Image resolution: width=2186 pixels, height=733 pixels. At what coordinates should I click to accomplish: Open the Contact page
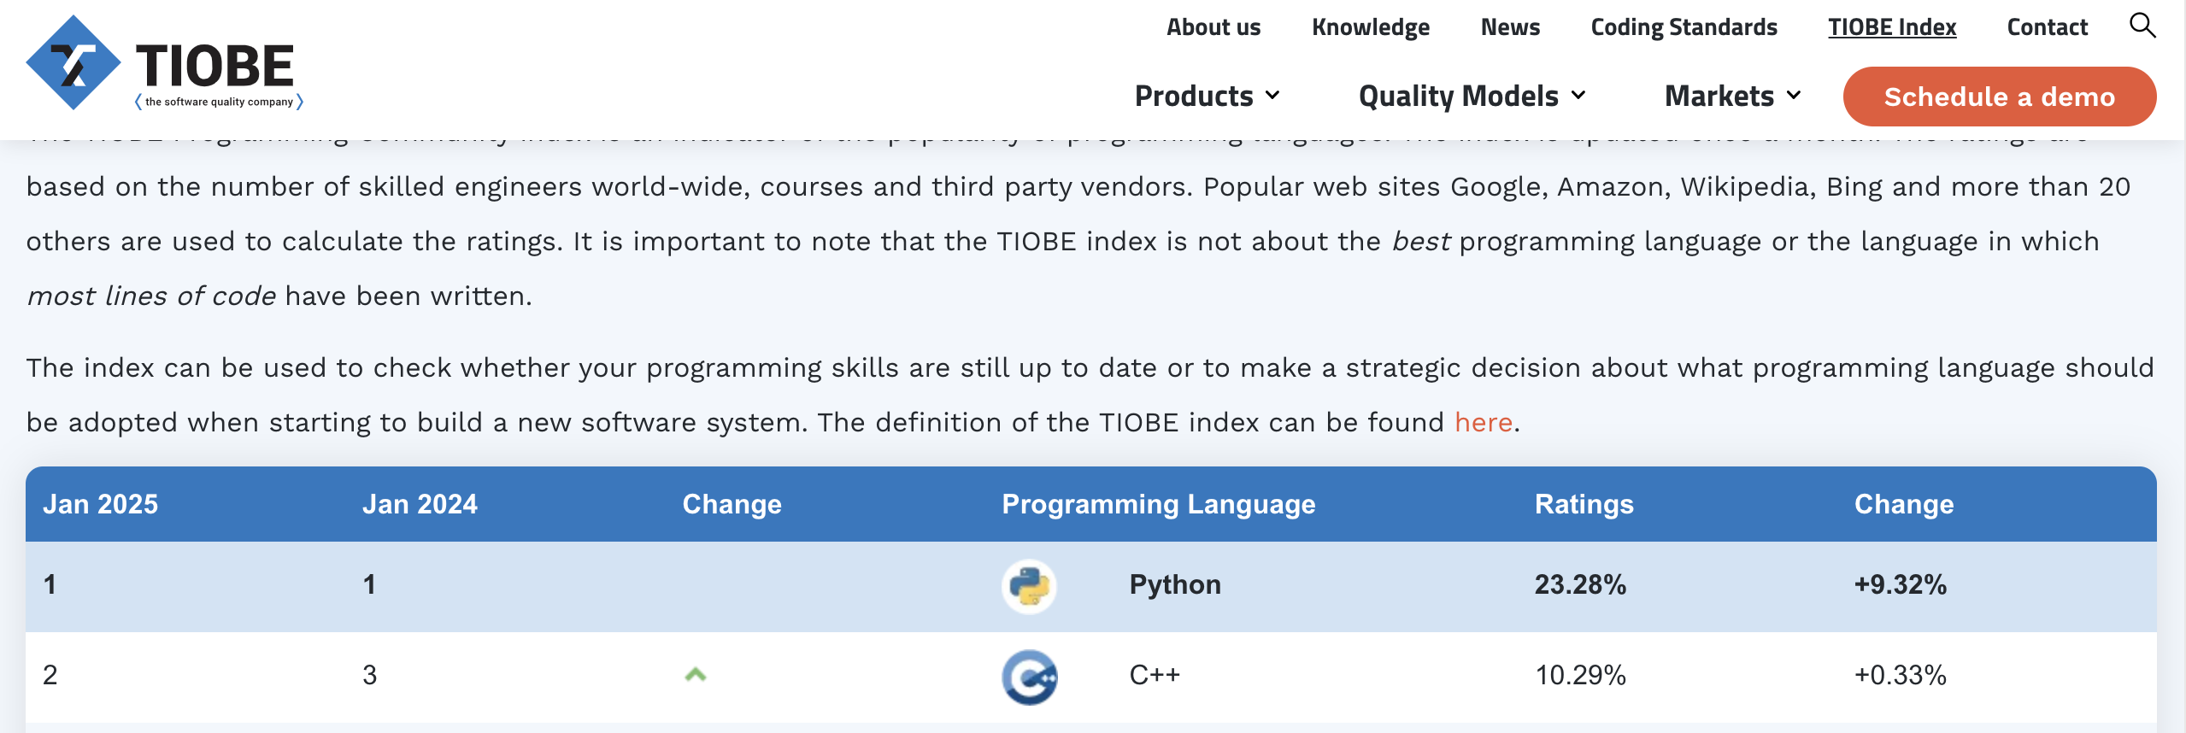pos(2047,27)
